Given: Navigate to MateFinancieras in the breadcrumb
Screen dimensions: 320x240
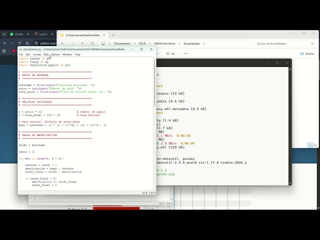Looking at the screenshot, I should (164, 43).
